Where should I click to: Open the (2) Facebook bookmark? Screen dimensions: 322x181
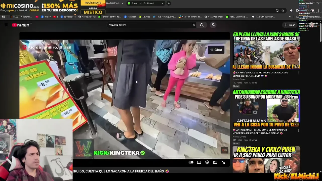pos(68,17)
